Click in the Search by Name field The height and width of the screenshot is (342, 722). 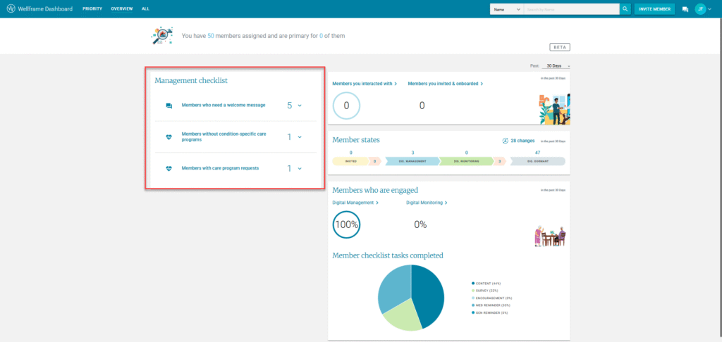tap(571, 9)
